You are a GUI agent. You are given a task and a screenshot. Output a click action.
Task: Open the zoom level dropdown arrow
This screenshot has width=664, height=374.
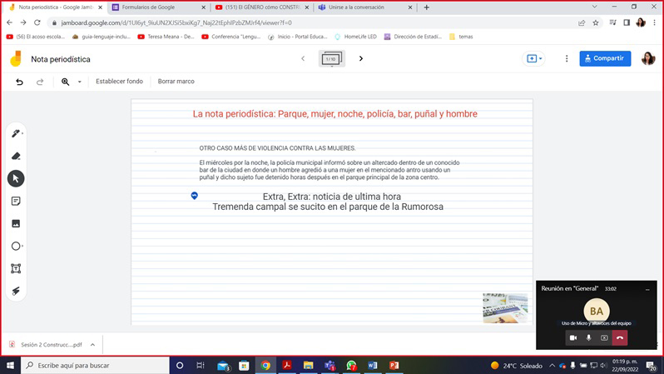(x=80, y=82)
